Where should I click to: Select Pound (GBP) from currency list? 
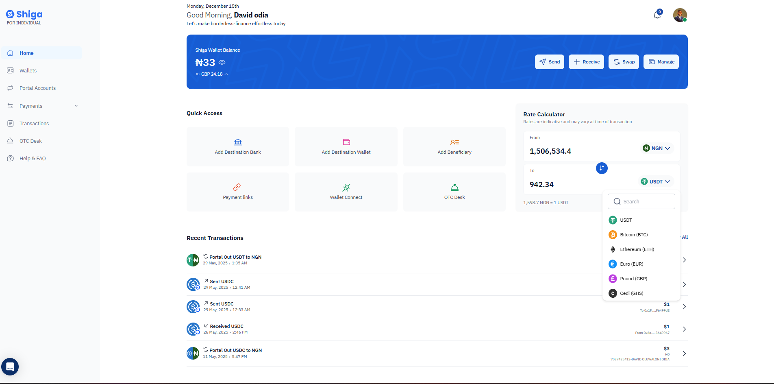[641, 279]
